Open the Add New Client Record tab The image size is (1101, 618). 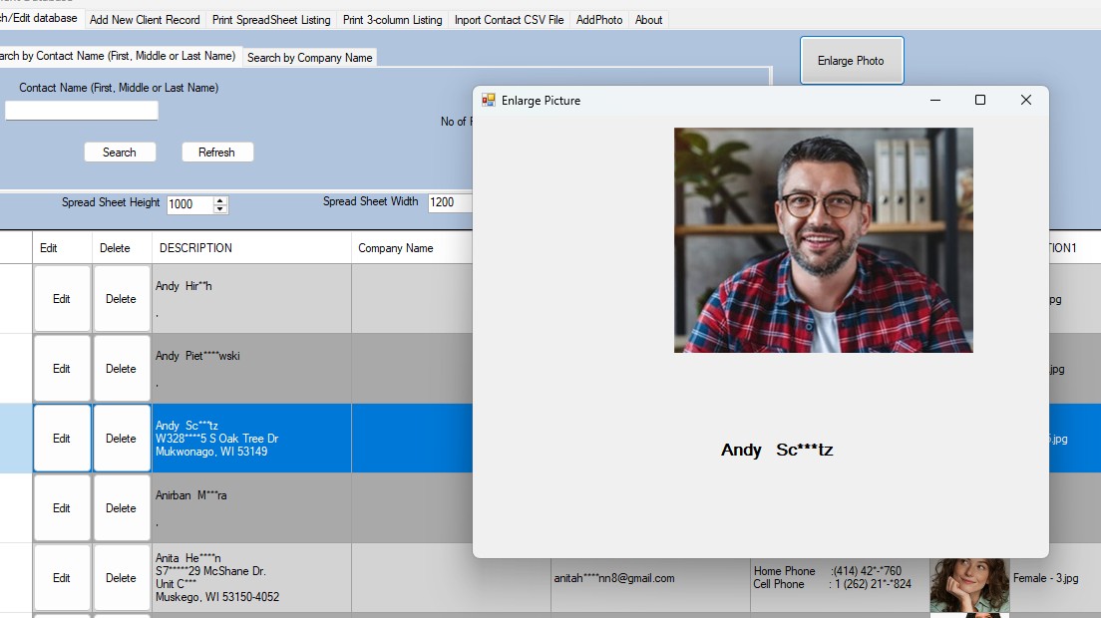(145, 20)
